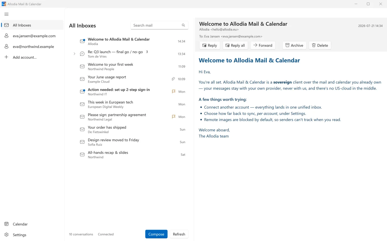
Task: Expand the Q3 launch conversation thread
Action: 75,54
